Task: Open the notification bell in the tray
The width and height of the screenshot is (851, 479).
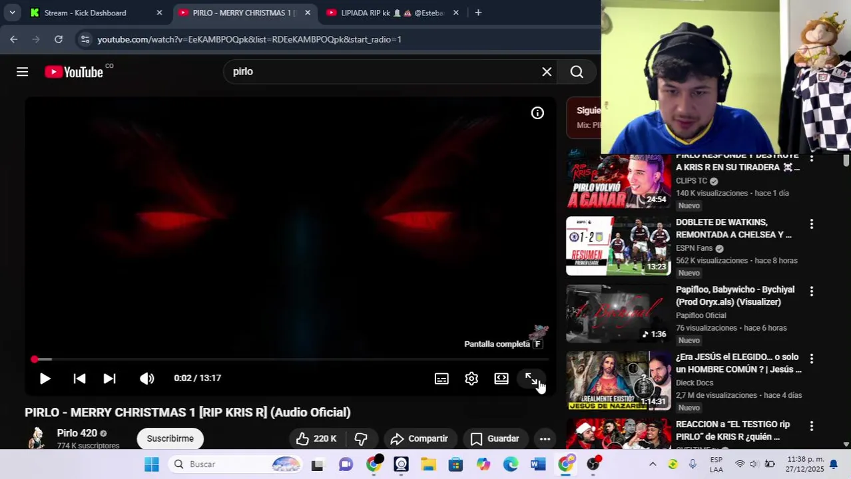Action: [834, 464]
